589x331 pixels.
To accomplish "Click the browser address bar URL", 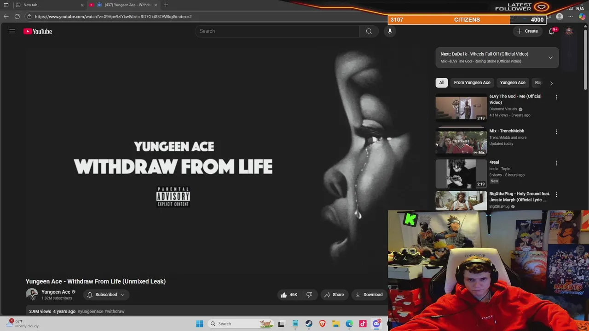I will coord(113,17).
